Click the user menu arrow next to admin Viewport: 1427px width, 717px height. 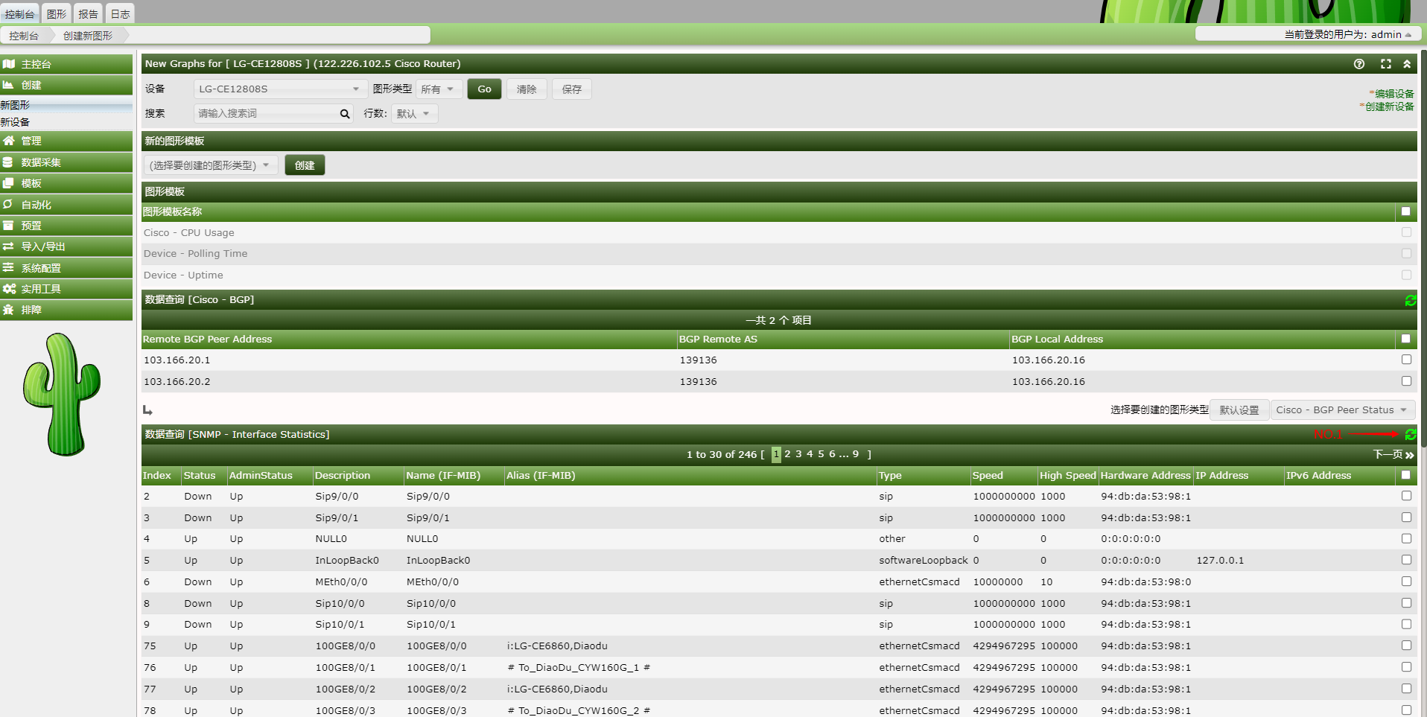coord(1408,35)
